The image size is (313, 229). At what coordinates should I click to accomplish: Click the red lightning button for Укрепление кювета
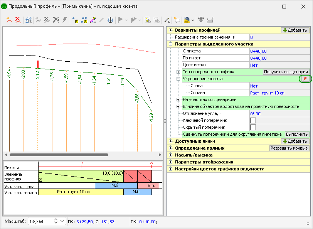click(305, 79)
